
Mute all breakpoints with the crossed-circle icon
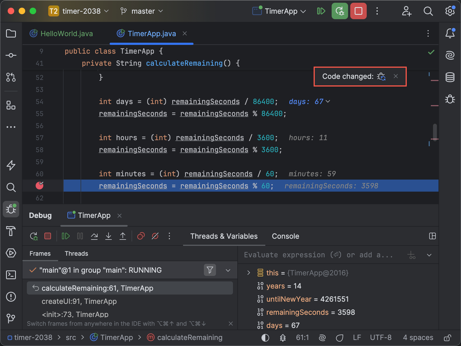(155, 236)
